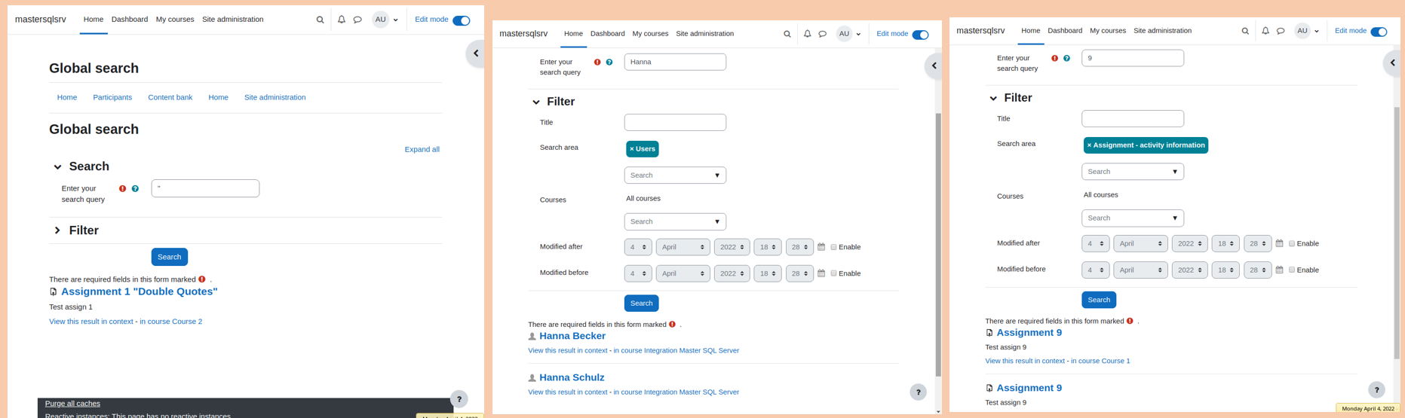1405x418 pixels.
Task: Click search query field in left window
Action: (205, 188)
